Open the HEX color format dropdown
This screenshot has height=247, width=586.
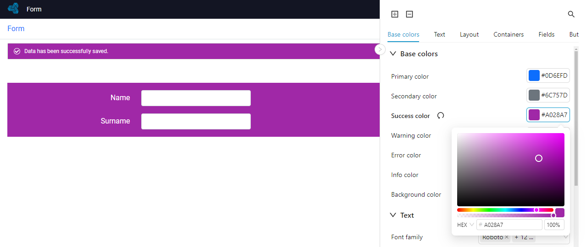[x=465, y=225]
